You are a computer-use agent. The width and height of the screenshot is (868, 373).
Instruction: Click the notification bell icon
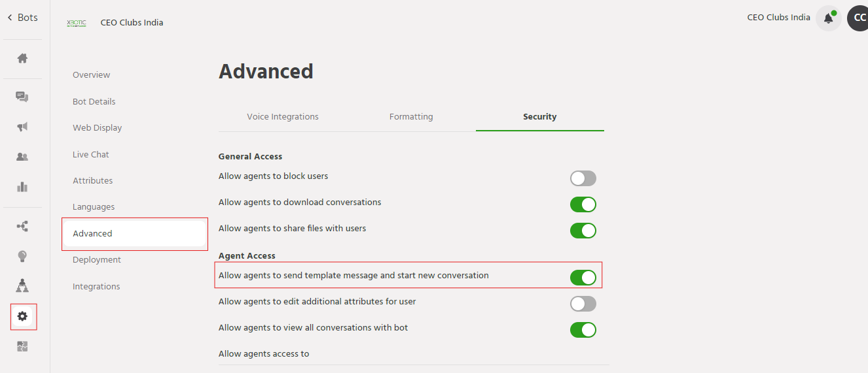[828, 18]
